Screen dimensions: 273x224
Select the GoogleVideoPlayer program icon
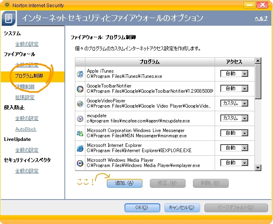80,104
